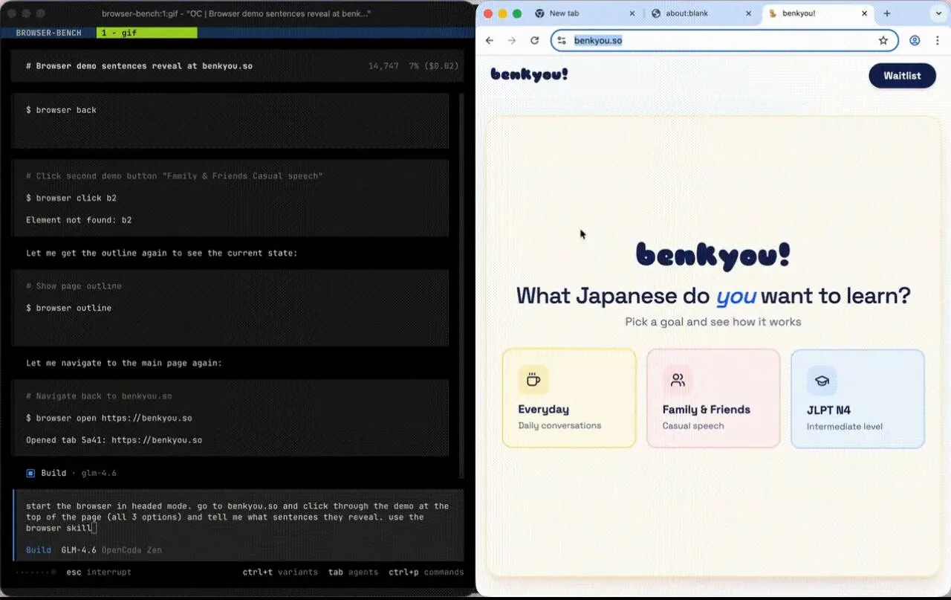951x600 pixels.
Task: Choose the Family & Friends card
Action: point(713,398)
